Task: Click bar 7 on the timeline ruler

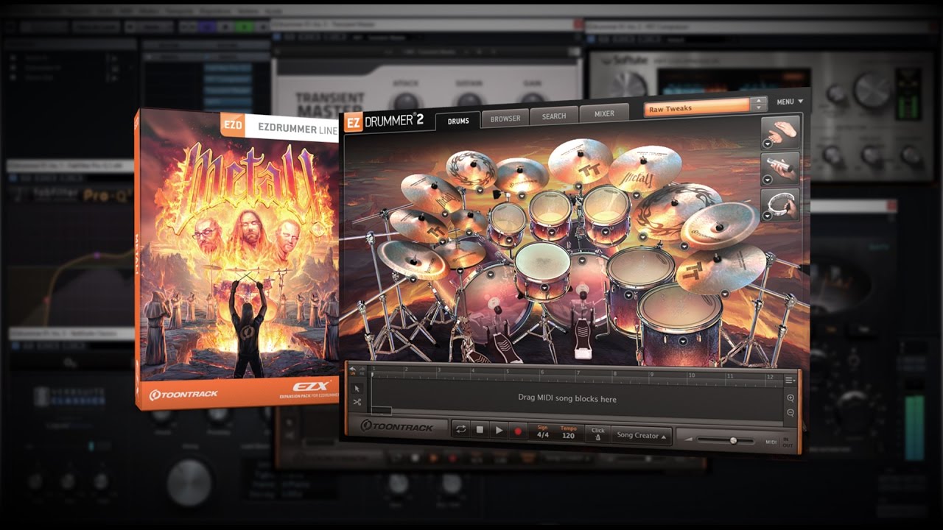Action: click(x=578, y=372)
